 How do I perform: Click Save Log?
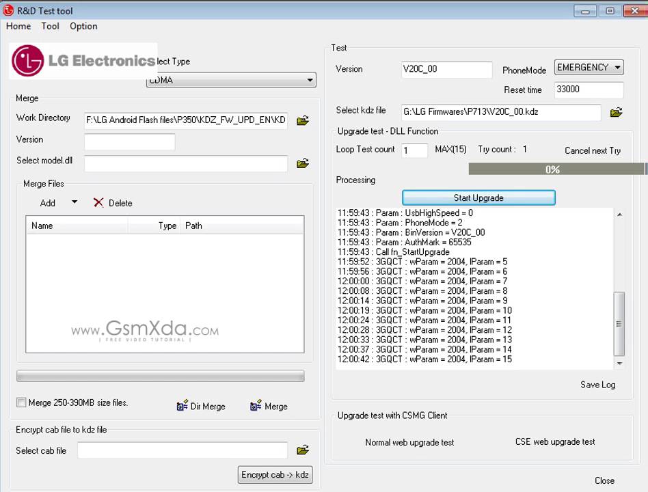click(x=597, y=385)
